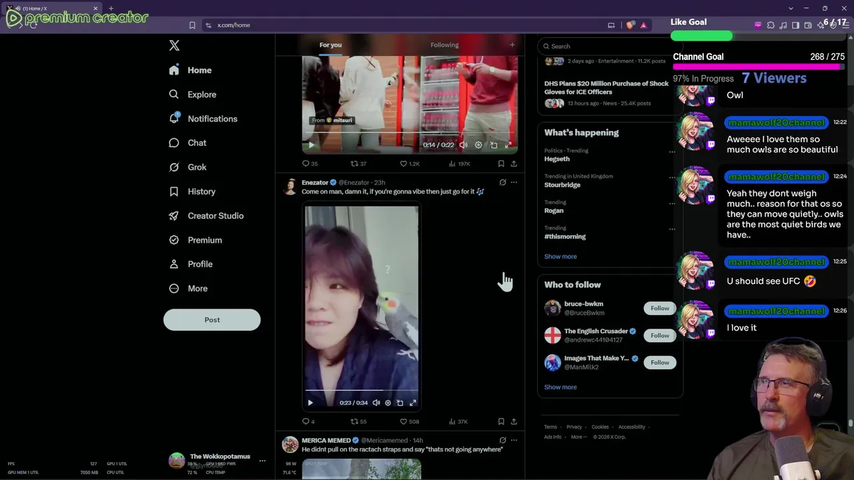Open Grok actions on Enezator's post
Image resolution: width=854 pixels, height=480 pixels.
tap(502, 182)
